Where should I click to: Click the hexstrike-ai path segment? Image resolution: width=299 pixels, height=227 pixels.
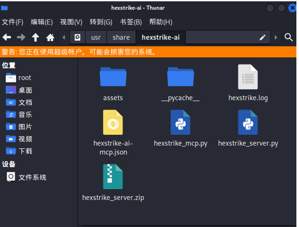[161, 37]
